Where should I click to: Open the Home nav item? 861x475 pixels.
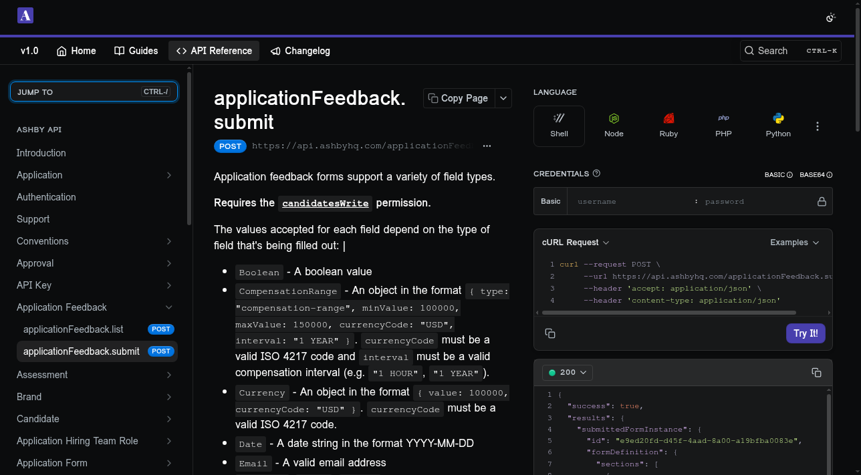[76, 51]
